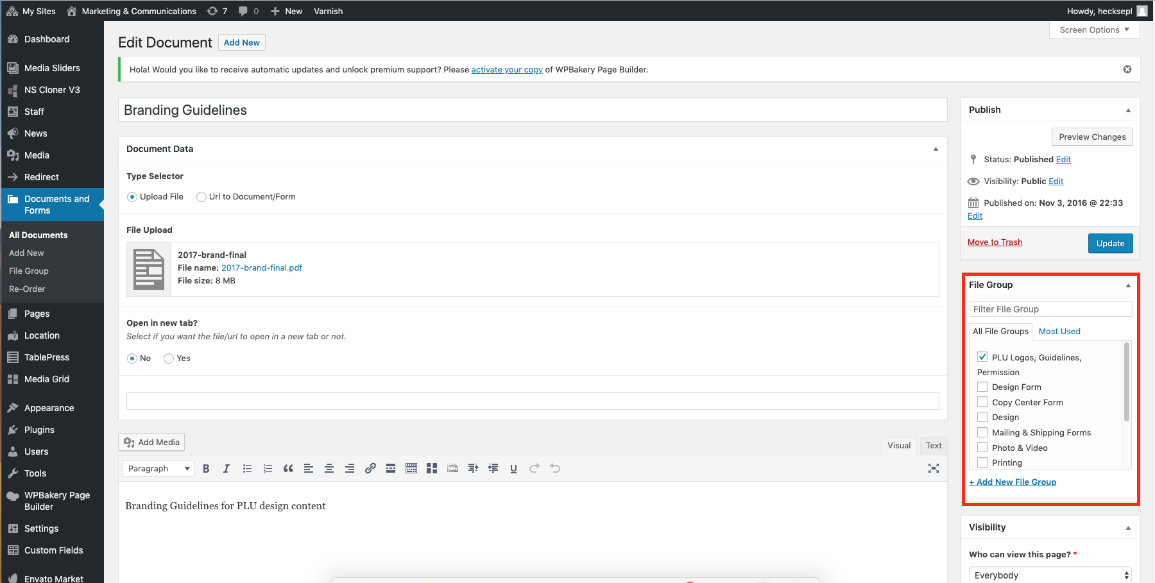Select the Url to Document/Form radio option
Viewport: 1155px width, 583px height.
click(201, 197)
